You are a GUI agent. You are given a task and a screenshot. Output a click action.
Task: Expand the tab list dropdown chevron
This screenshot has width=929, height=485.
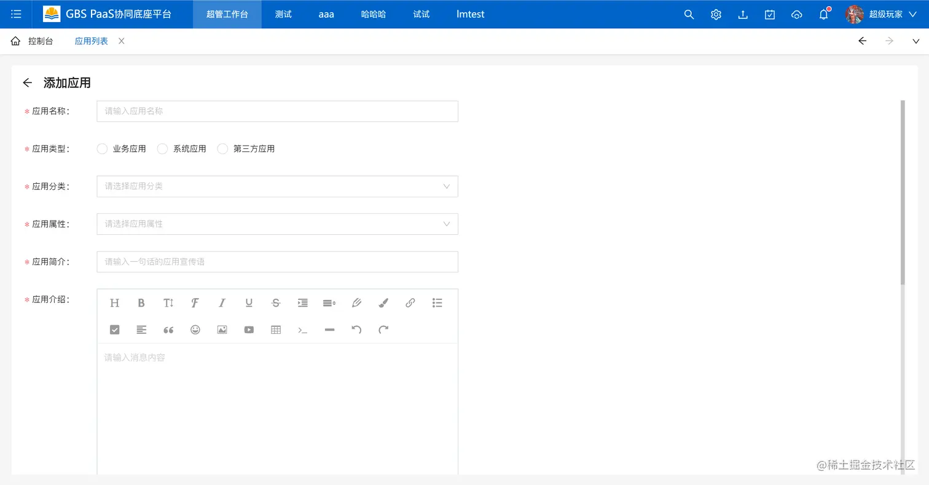click(916, 41)
